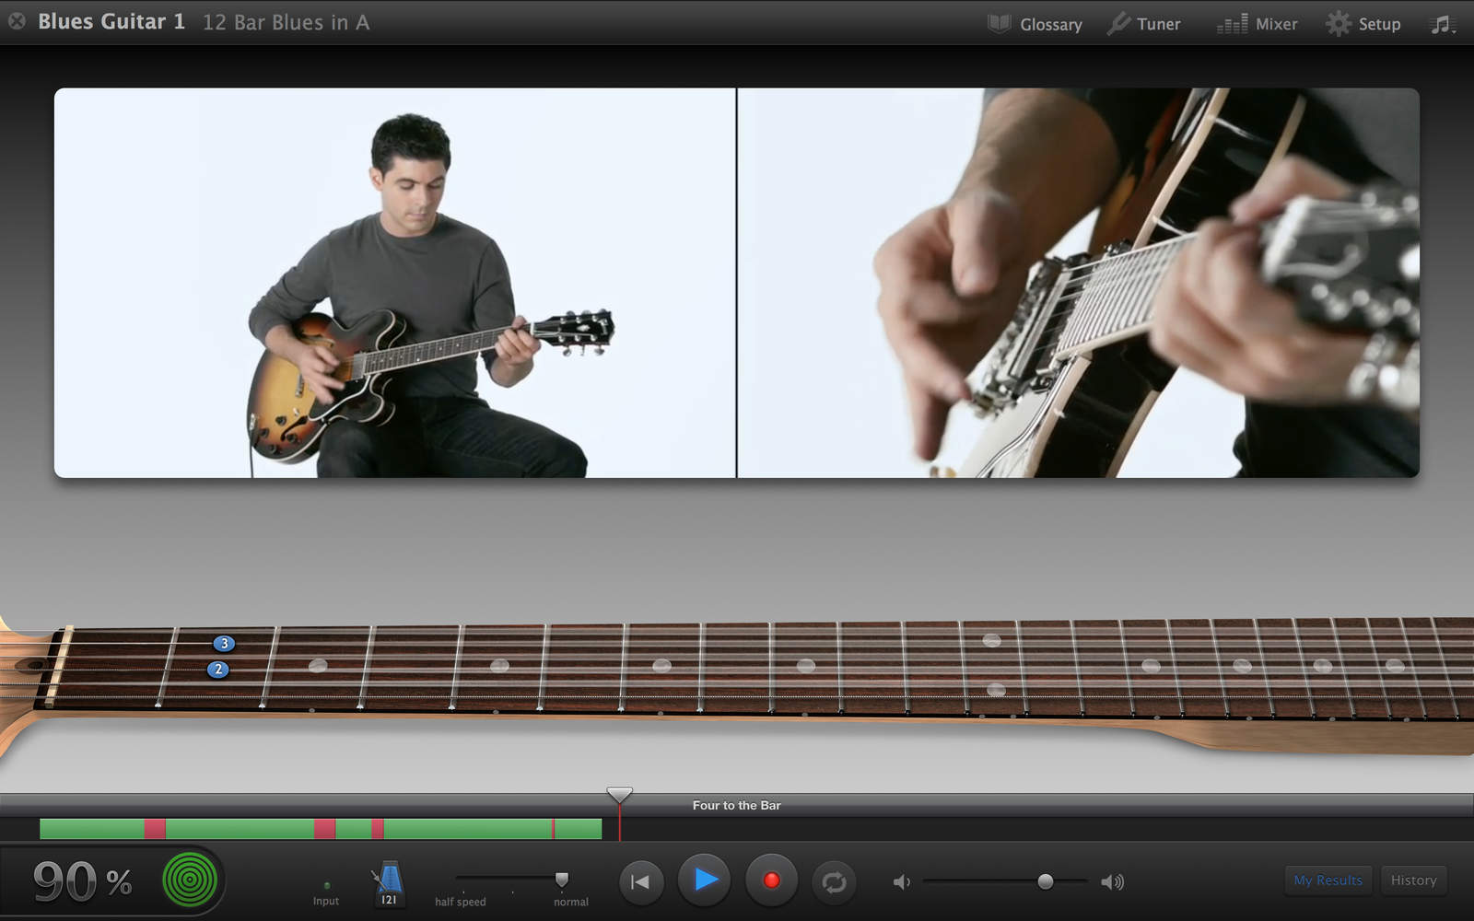Viewport: 1474px width, 921px height.
Task: Click the volume slider knob
Action: point(1045,881)
